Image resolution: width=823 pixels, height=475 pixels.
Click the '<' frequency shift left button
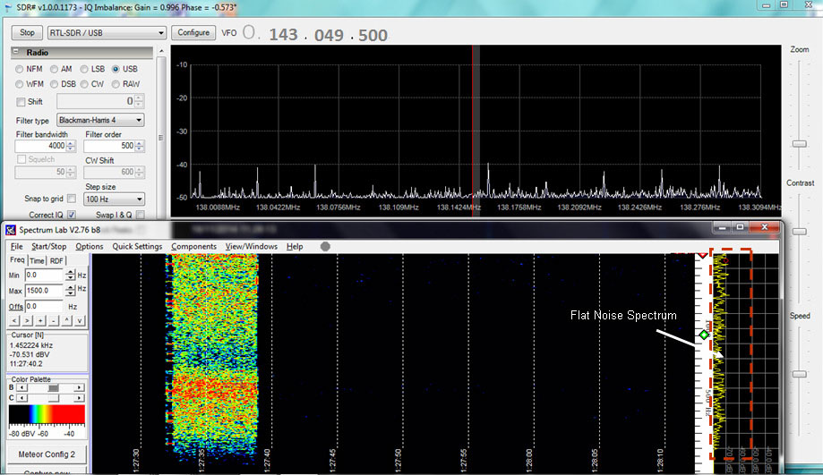(14, 320)
